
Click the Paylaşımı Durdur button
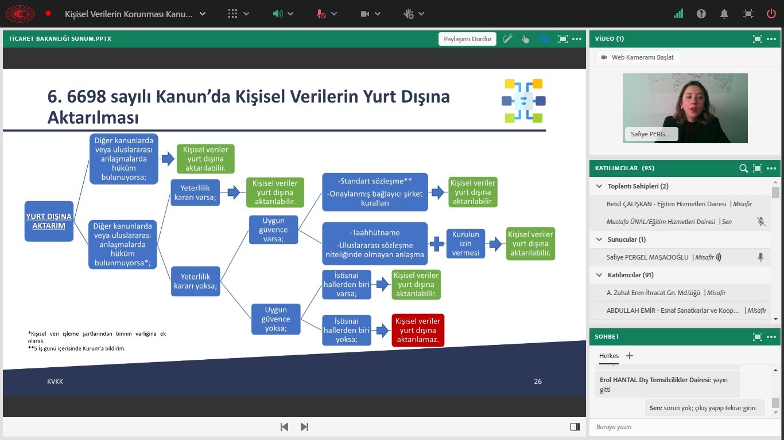(x=467, y=39)
